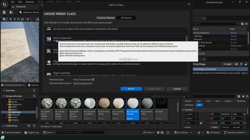Open the Window menu

click(30, 2)
